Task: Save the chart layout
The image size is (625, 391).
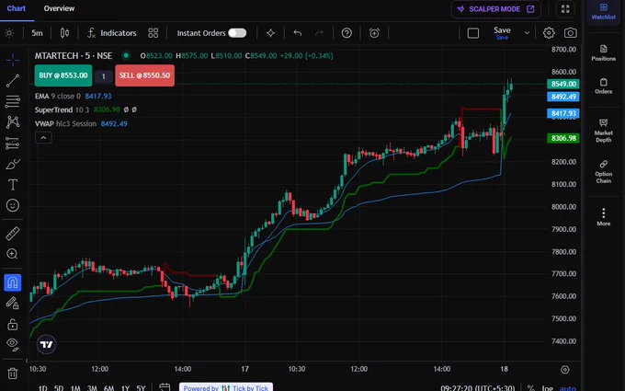Action: [502, 33]
